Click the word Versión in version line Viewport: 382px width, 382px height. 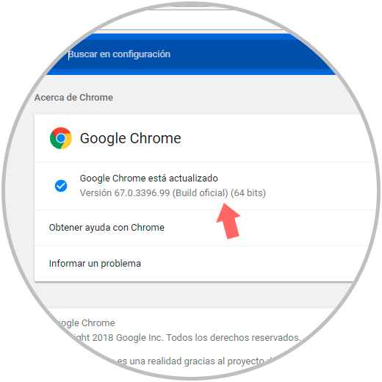point(95,193)
